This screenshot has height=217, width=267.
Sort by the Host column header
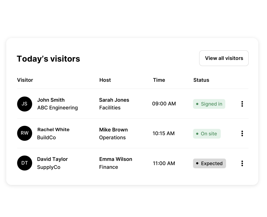pyautogui.click(x=105, y=80)
